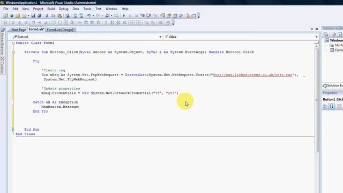Comment out selected lines icon
343x193 pixels.
point(75,16)
